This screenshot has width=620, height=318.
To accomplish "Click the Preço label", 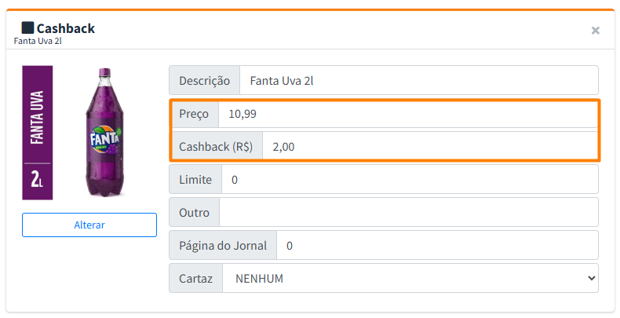I will click(x=194, y=115).
